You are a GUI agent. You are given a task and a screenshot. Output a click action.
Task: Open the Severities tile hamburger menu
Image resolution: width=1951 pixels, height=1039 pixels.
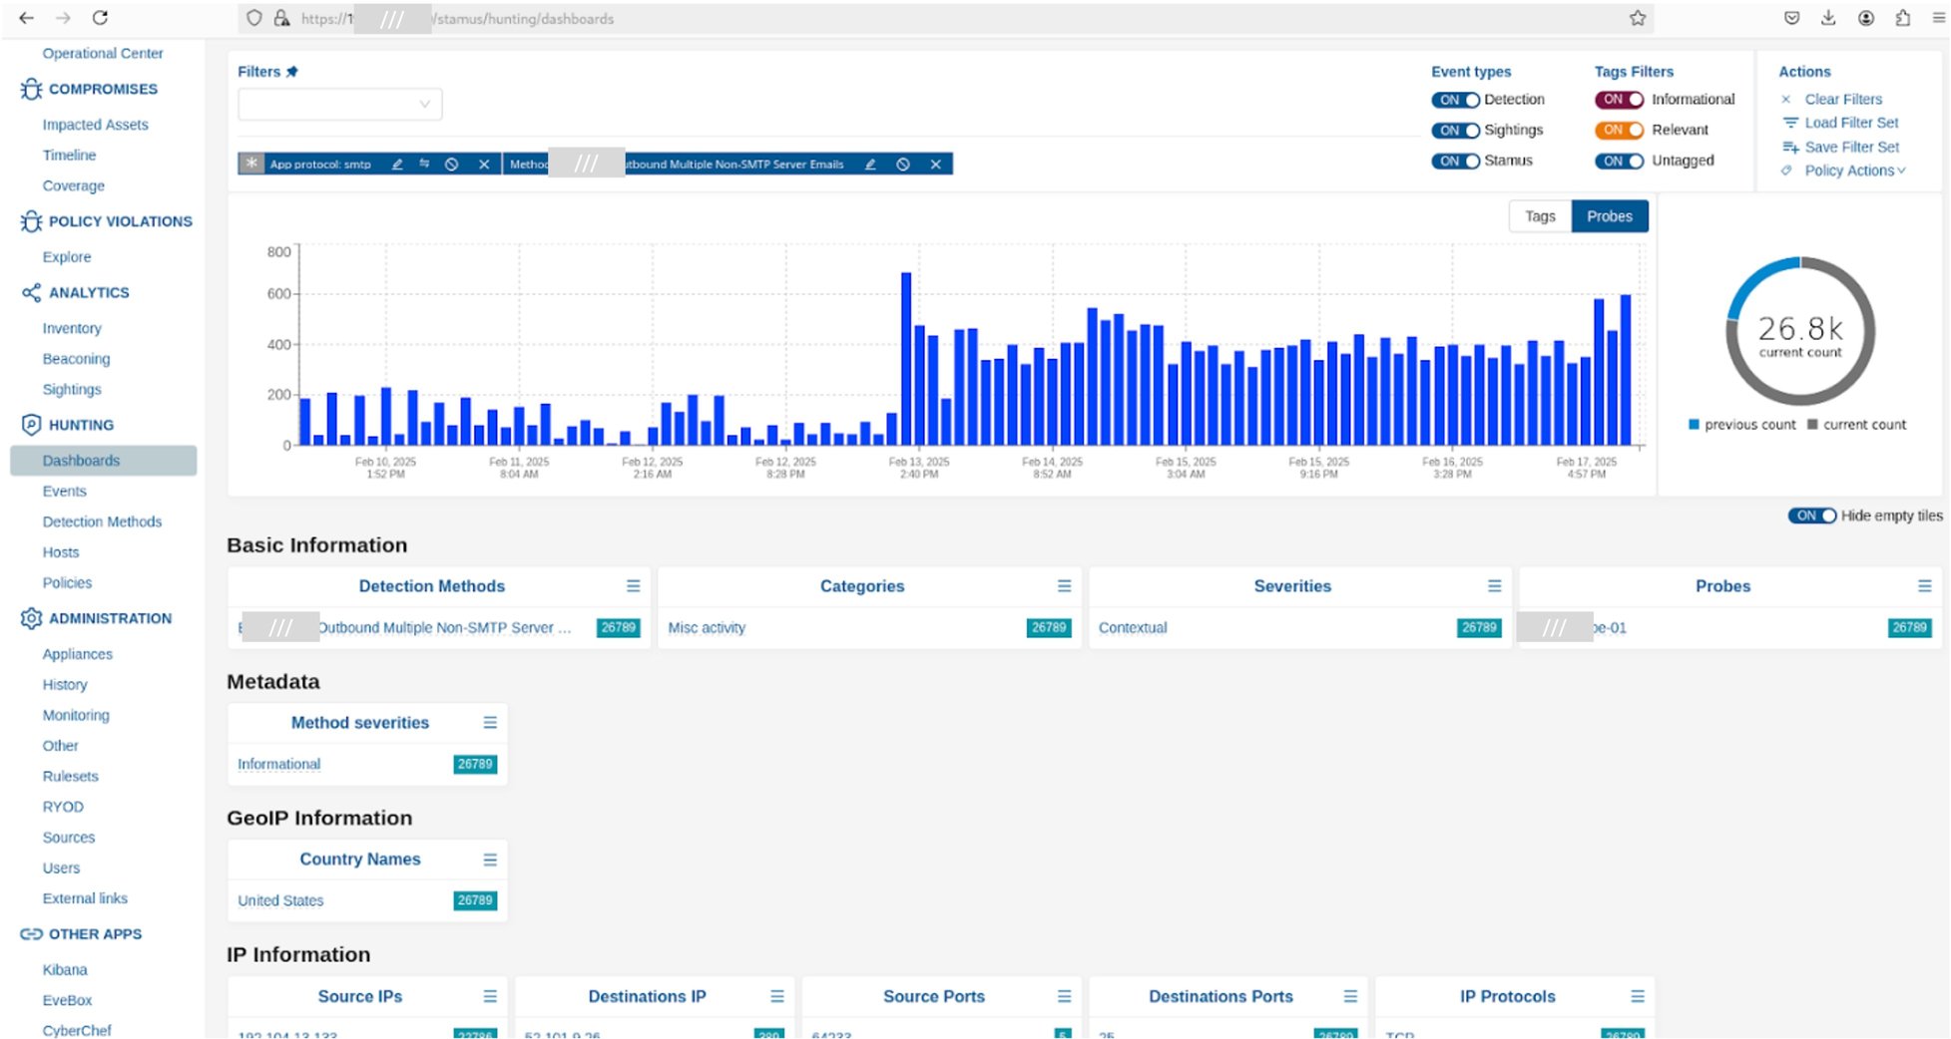pos(1494,585)
